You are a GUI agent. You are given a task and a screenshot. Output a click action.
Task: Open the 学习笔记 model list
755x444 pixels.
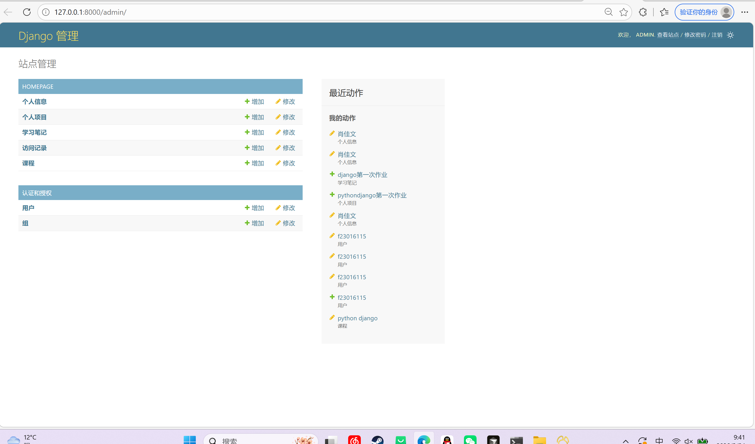[34, 132]
